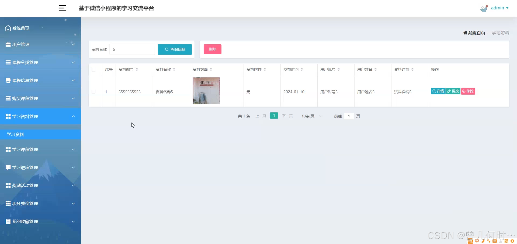Click the home icon beside 系统首页 sidebar
This screenshot has height=244, width=517.
8,28
